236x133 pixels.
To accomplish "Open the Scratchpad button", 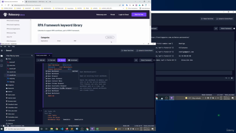I will (x=73, y=60).
